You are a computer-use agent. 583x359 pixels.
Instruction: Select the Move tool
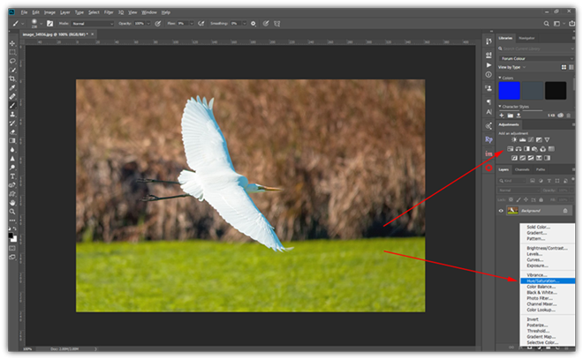12,43
